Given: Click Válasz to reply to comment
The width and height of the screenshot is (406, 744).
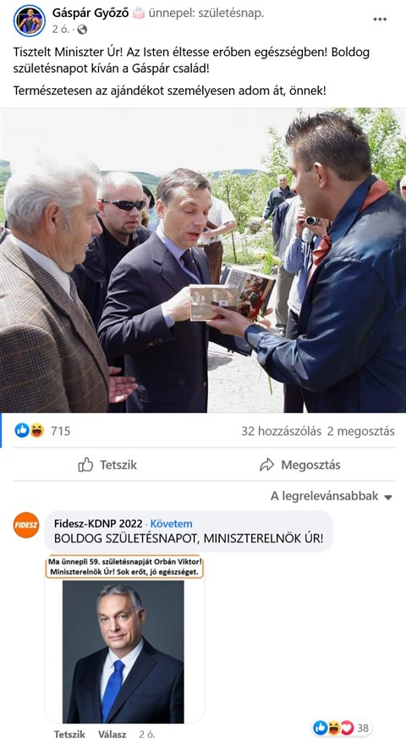Looking at the screenshot, I should 112,734.
